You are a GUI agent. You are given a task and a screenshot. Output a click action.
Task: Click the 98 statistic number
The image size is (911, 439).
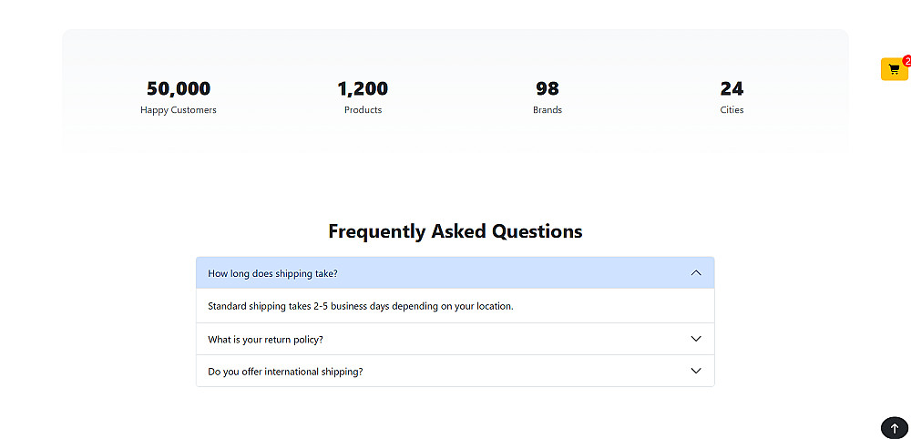pos(547,89)
